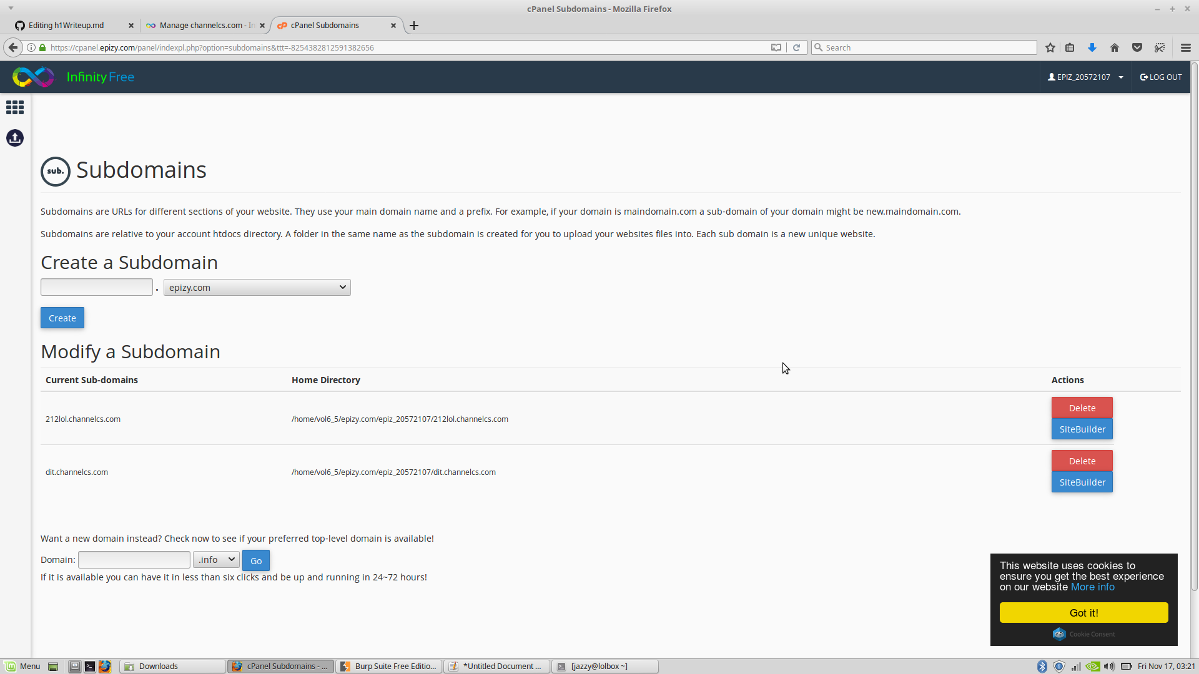The width and height of the screenshot is (1199, 674).
Task: Delete the 212lol.channelcs.com subdomain
Action: click(1082, 408)
